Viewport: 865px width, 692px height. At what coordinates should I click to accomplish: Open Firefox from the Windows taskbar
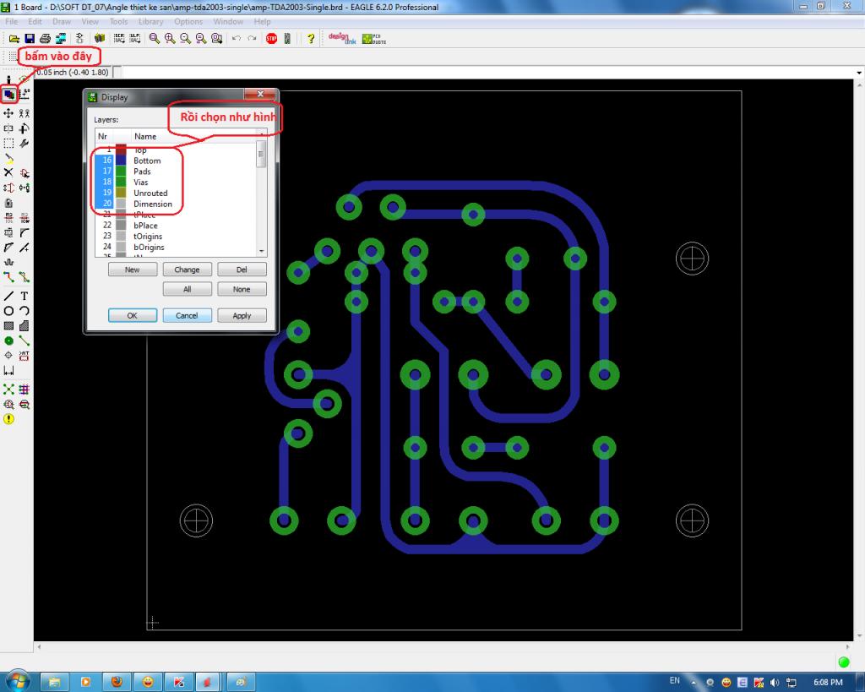click(117, 681)
